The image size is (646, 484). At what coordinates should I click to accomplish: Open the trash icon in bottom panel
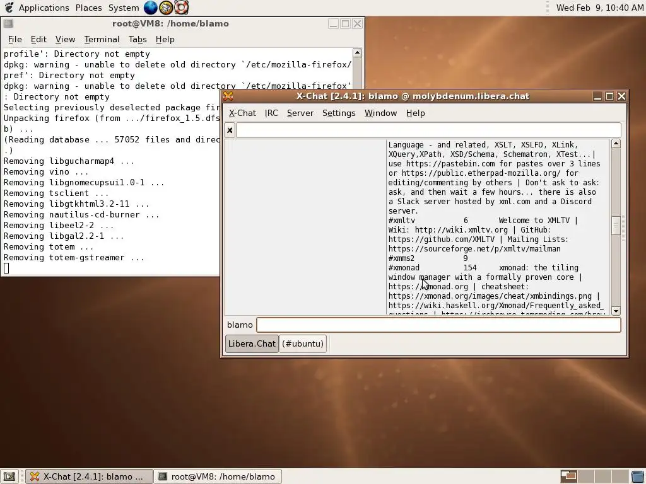click(x=638, y=476)
